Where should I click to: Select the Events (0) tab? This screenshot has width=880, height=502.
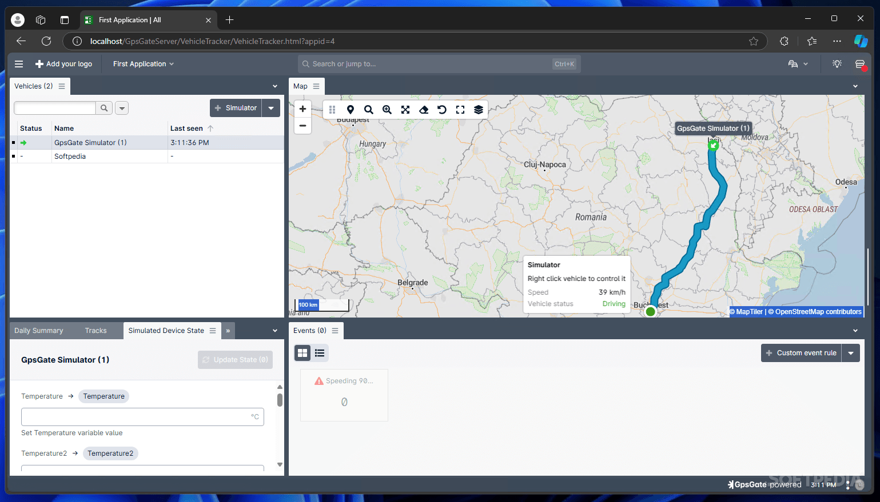(310, 331)
